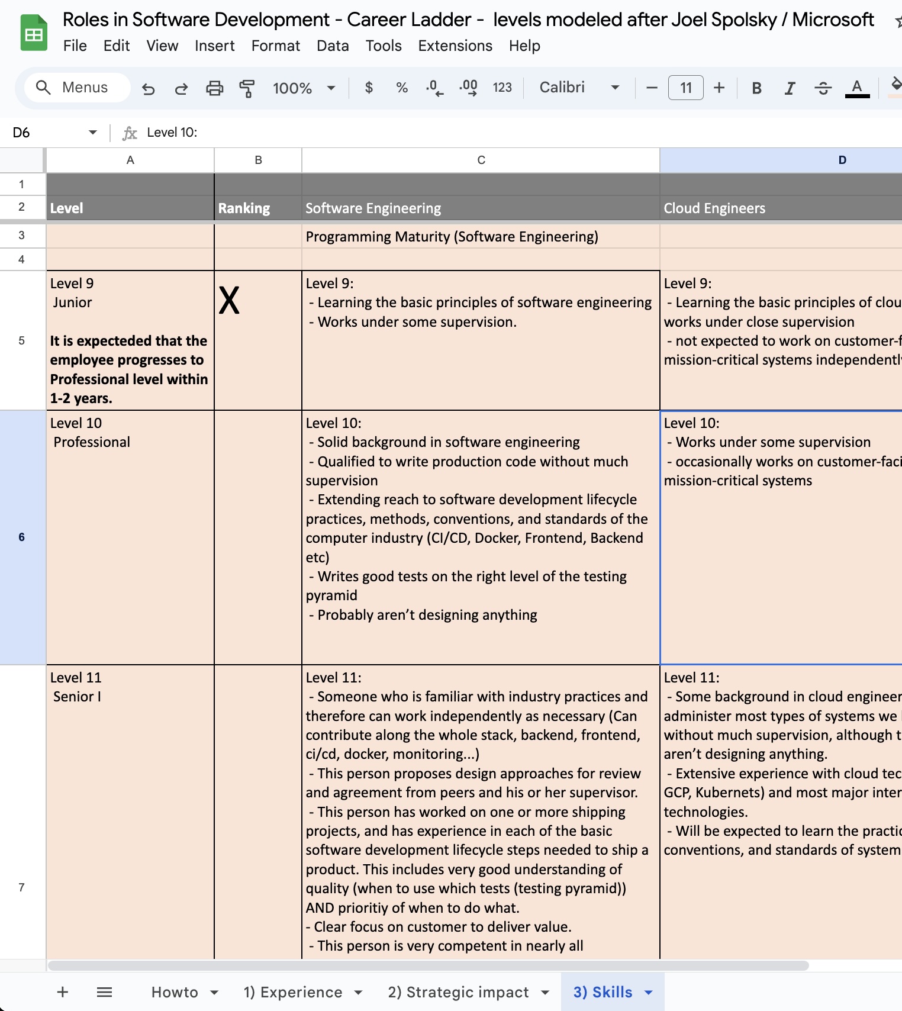Expand the Howto tab dropdown arrow
The image size is (902, 1011).
pyautogui.click(x=215, y=993)
